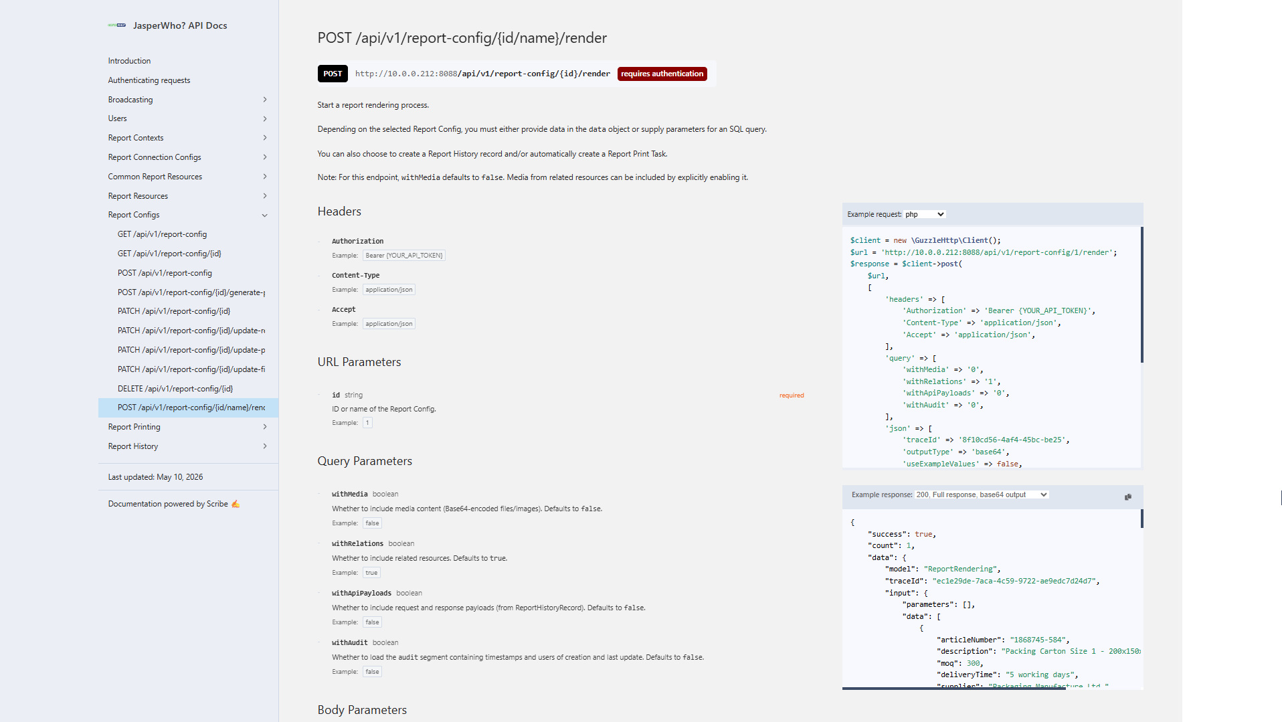The image size is (1282, 722).
Task: Click the withRelations parameter name
Action: [358, 544]
